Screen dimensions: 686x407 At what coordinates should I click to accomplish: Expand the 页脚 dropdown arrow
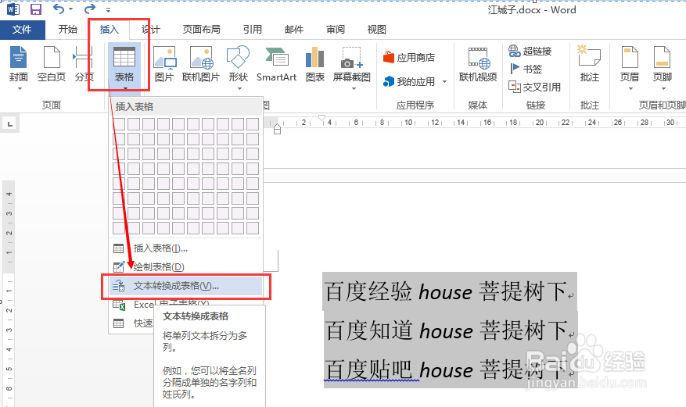coord(663,88)
